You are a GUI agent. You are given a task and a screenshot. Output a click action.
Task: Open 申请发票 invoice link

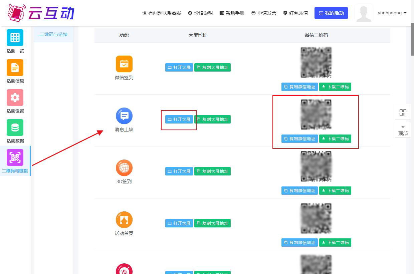264,13
